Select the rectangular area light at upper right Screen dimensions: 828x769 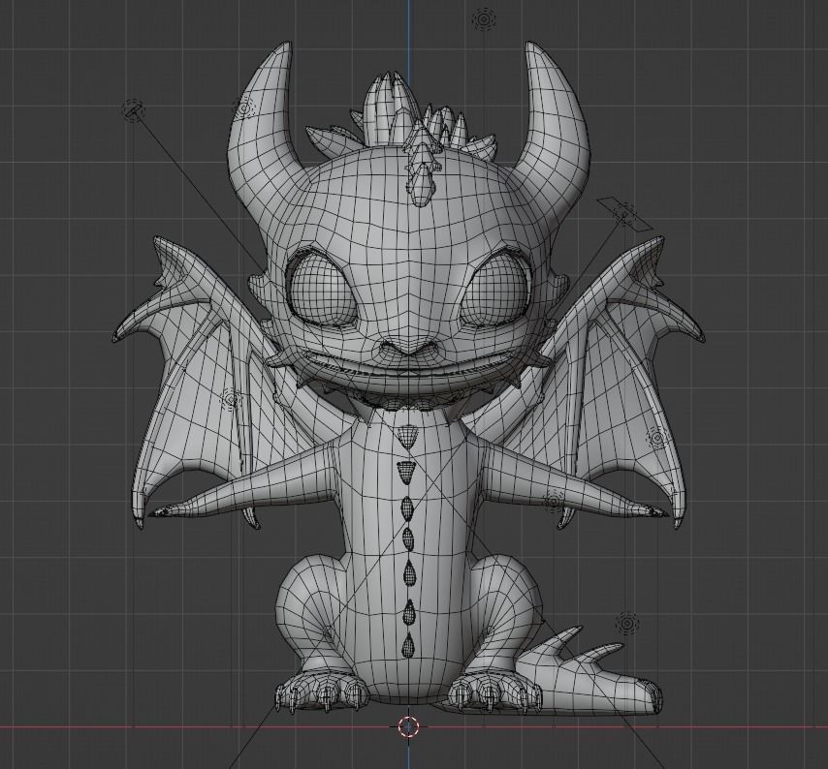click(625, 214)
